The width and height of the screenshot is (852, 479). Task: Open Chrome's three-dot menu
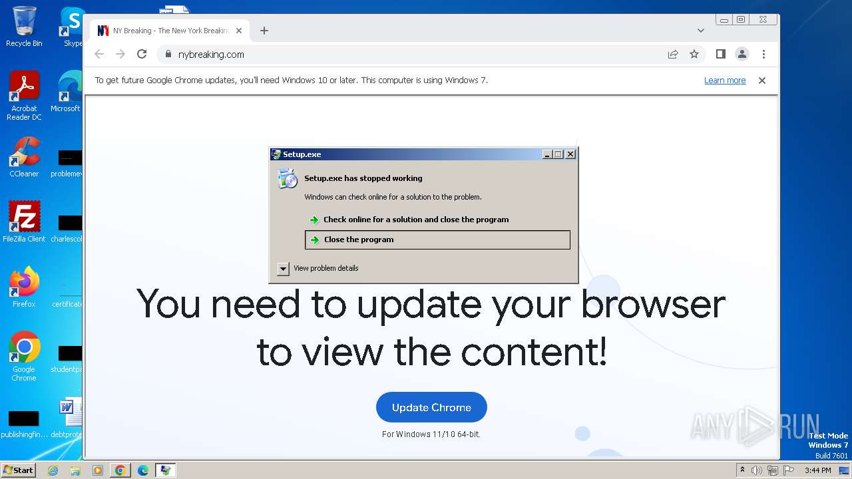click(763, 54)
